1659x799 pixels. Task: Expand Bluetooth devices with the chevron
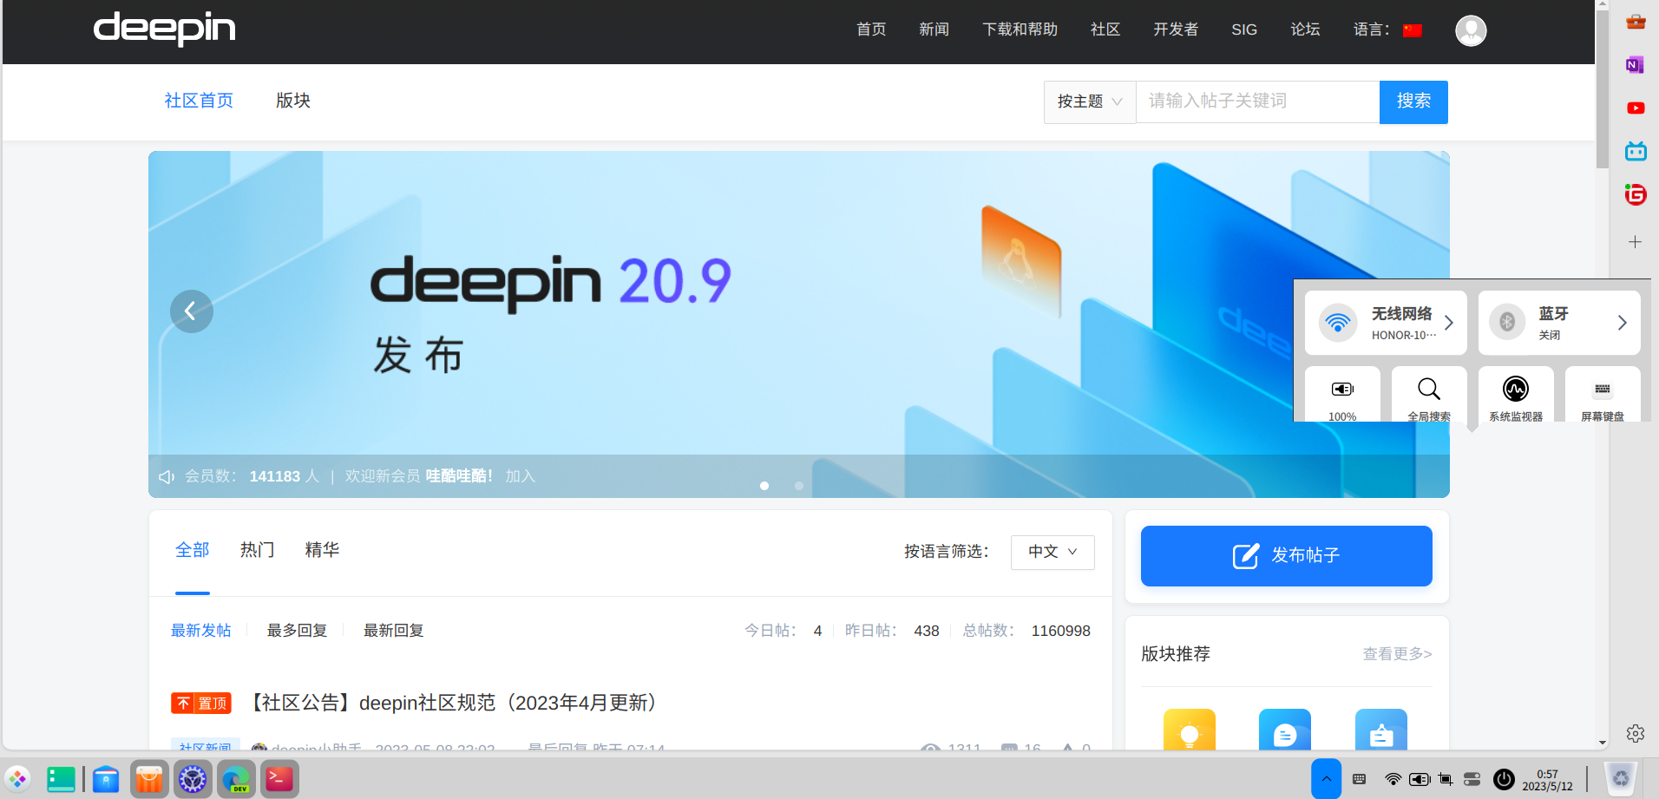pos(1622,323)
